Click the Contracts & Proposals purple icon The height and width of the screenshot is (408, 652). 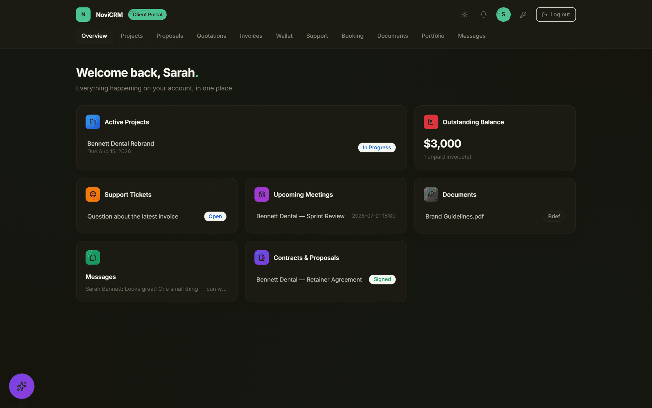click(261, 258)
